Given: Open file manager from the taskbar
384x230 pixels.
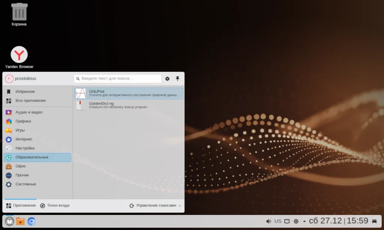Looking at the screenshot, I should 20,221.
